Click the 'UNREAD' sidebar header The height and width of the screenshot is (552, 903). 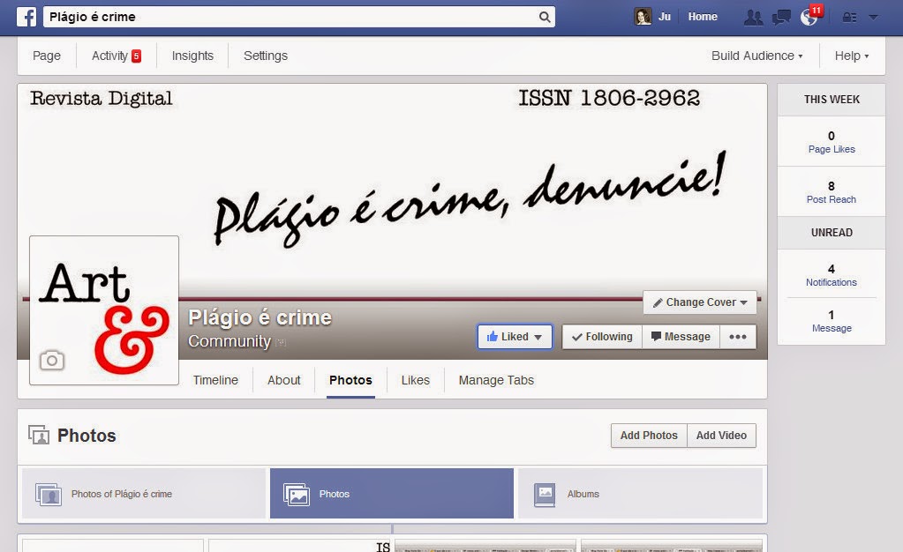tap(832, 233)
